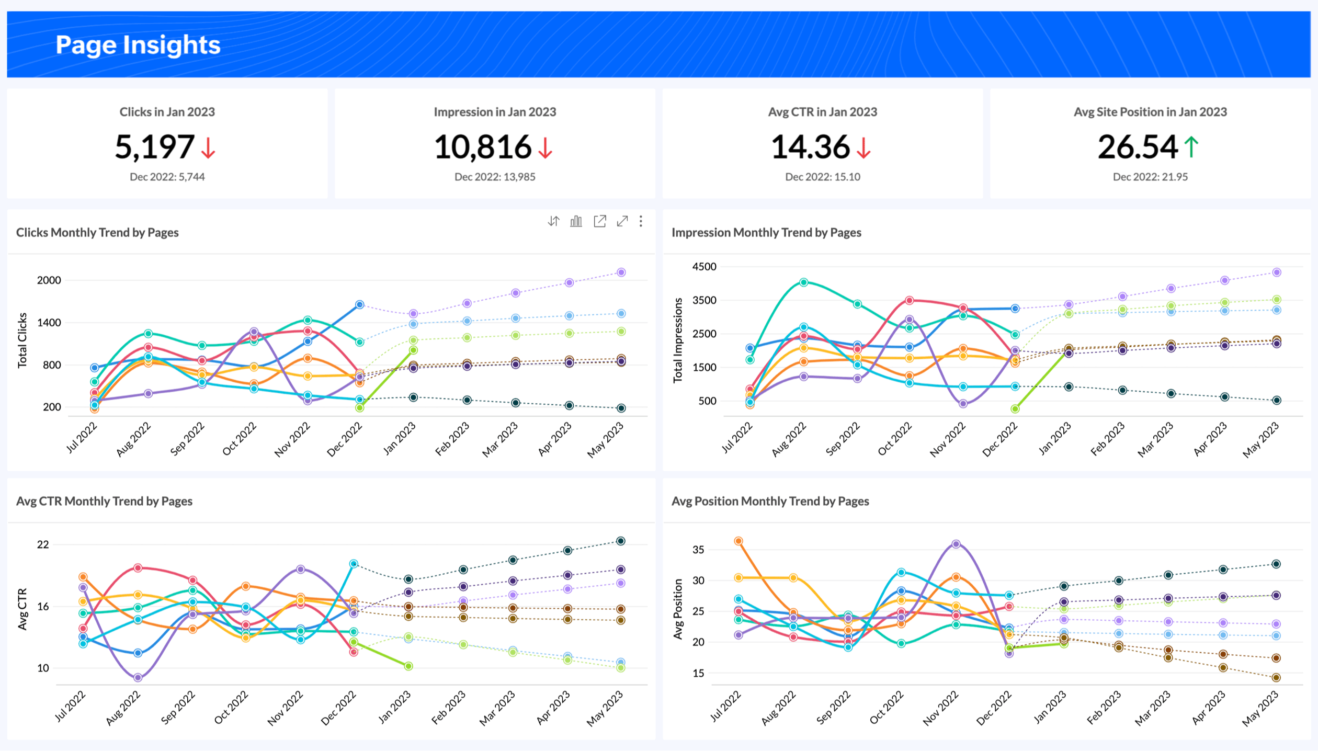Select the topmost May 2023 point in Clicks chart
The width and height of the screenshot is (1318, 751).
tap(621, 272)
